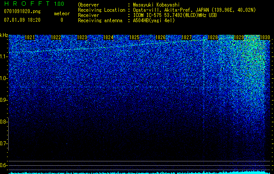Click the 0.9 frequency axis label
The width and height of the screenshot is (274, 174).
pos(3,100)
